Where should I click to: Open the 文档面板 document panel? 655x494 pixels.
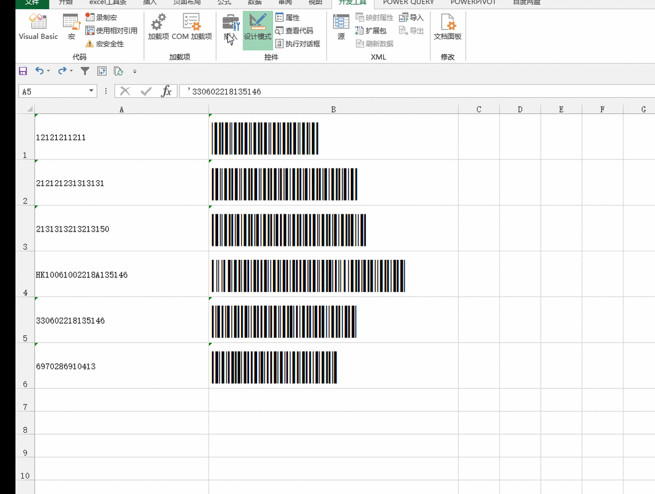click(x=447, y=27)
